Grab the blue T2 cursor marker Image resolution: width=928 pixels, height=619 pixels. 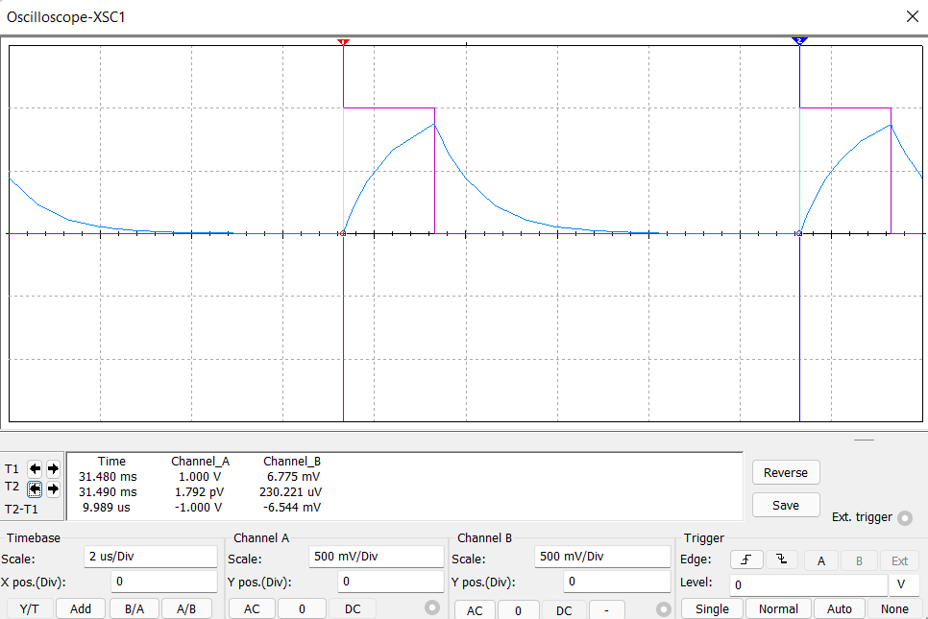coord(799,41)
